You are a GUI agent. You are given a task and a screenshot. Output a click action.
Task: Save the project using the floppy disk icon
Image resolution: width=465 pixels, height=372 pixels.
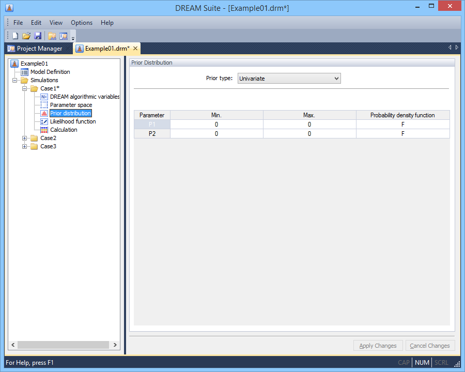(x=38, y=36)
